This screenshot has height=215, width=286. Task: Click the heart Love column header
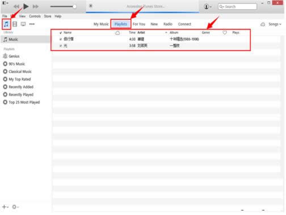click(x=225, y=33)
